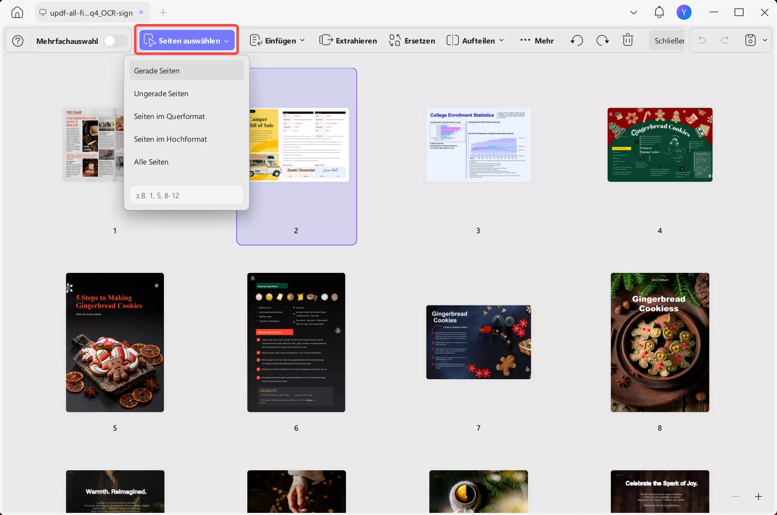
Task: Maximize the UPDF window
Action: pyautogui.click(x=739, y=12)
